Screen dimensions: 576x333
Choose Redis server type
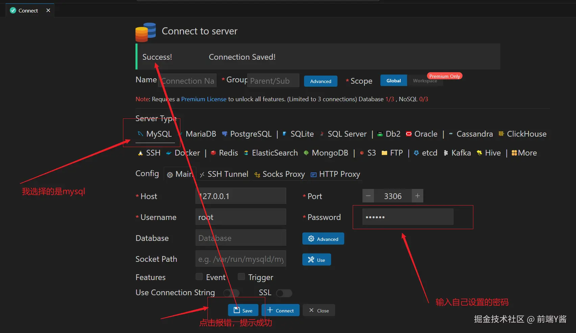click(x=225, y=153)
